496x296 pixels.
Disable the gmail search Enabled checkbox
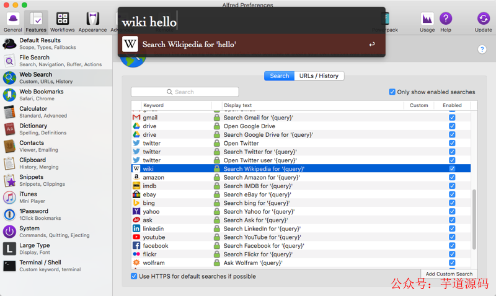(452, 118)
